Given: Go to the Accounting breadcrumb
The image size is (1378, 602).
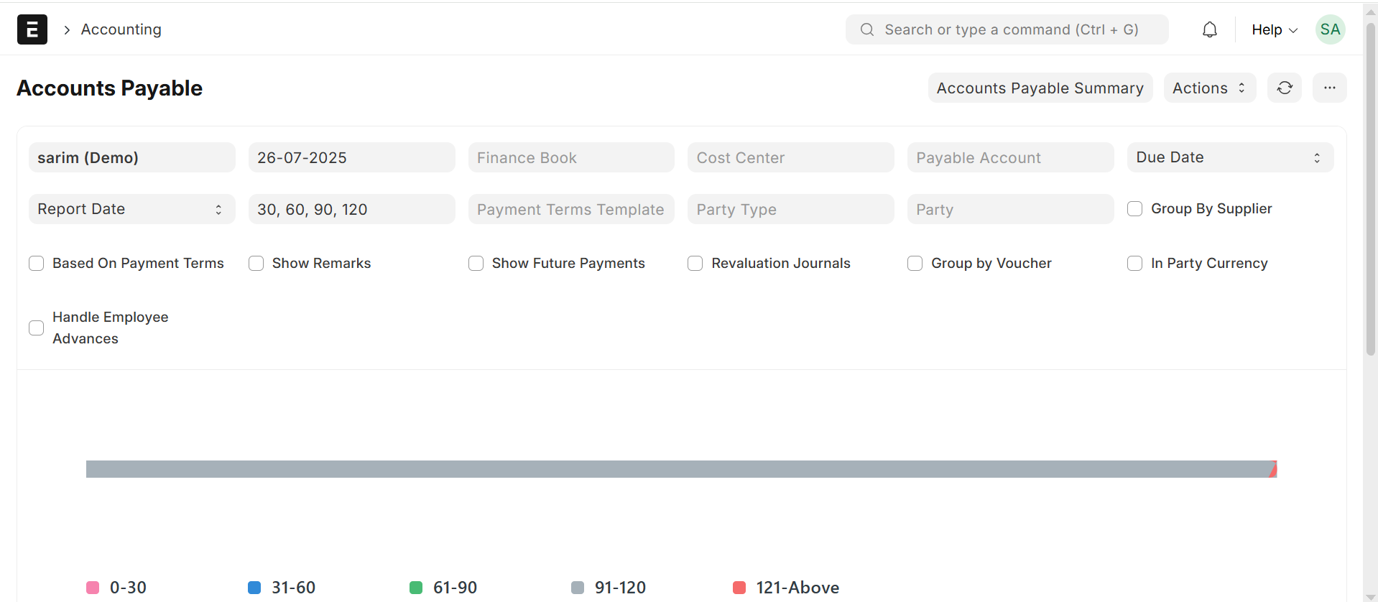Looking at the screenshot, I should pos(121,29).
